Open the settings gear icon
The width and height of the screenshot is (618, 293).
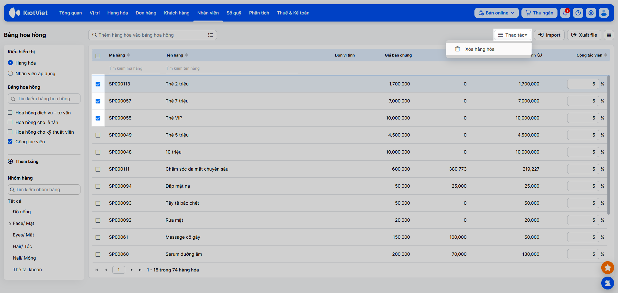[591, 13]
